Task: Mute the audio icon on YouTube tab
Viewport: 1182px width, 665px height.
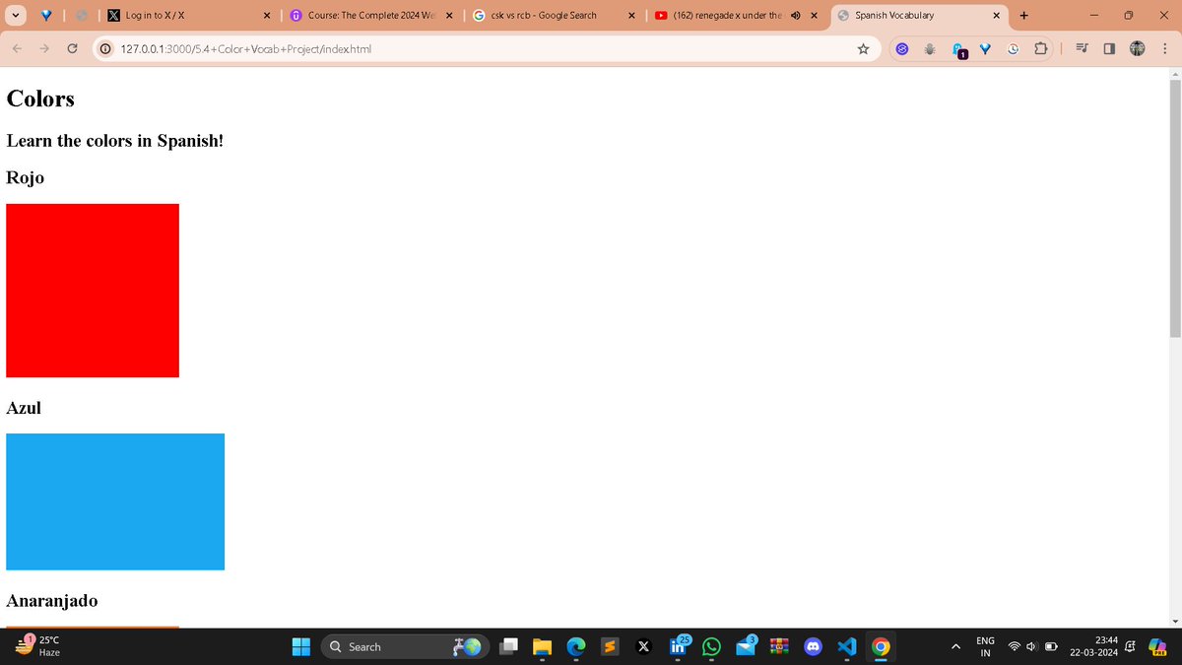Action: 795,15
